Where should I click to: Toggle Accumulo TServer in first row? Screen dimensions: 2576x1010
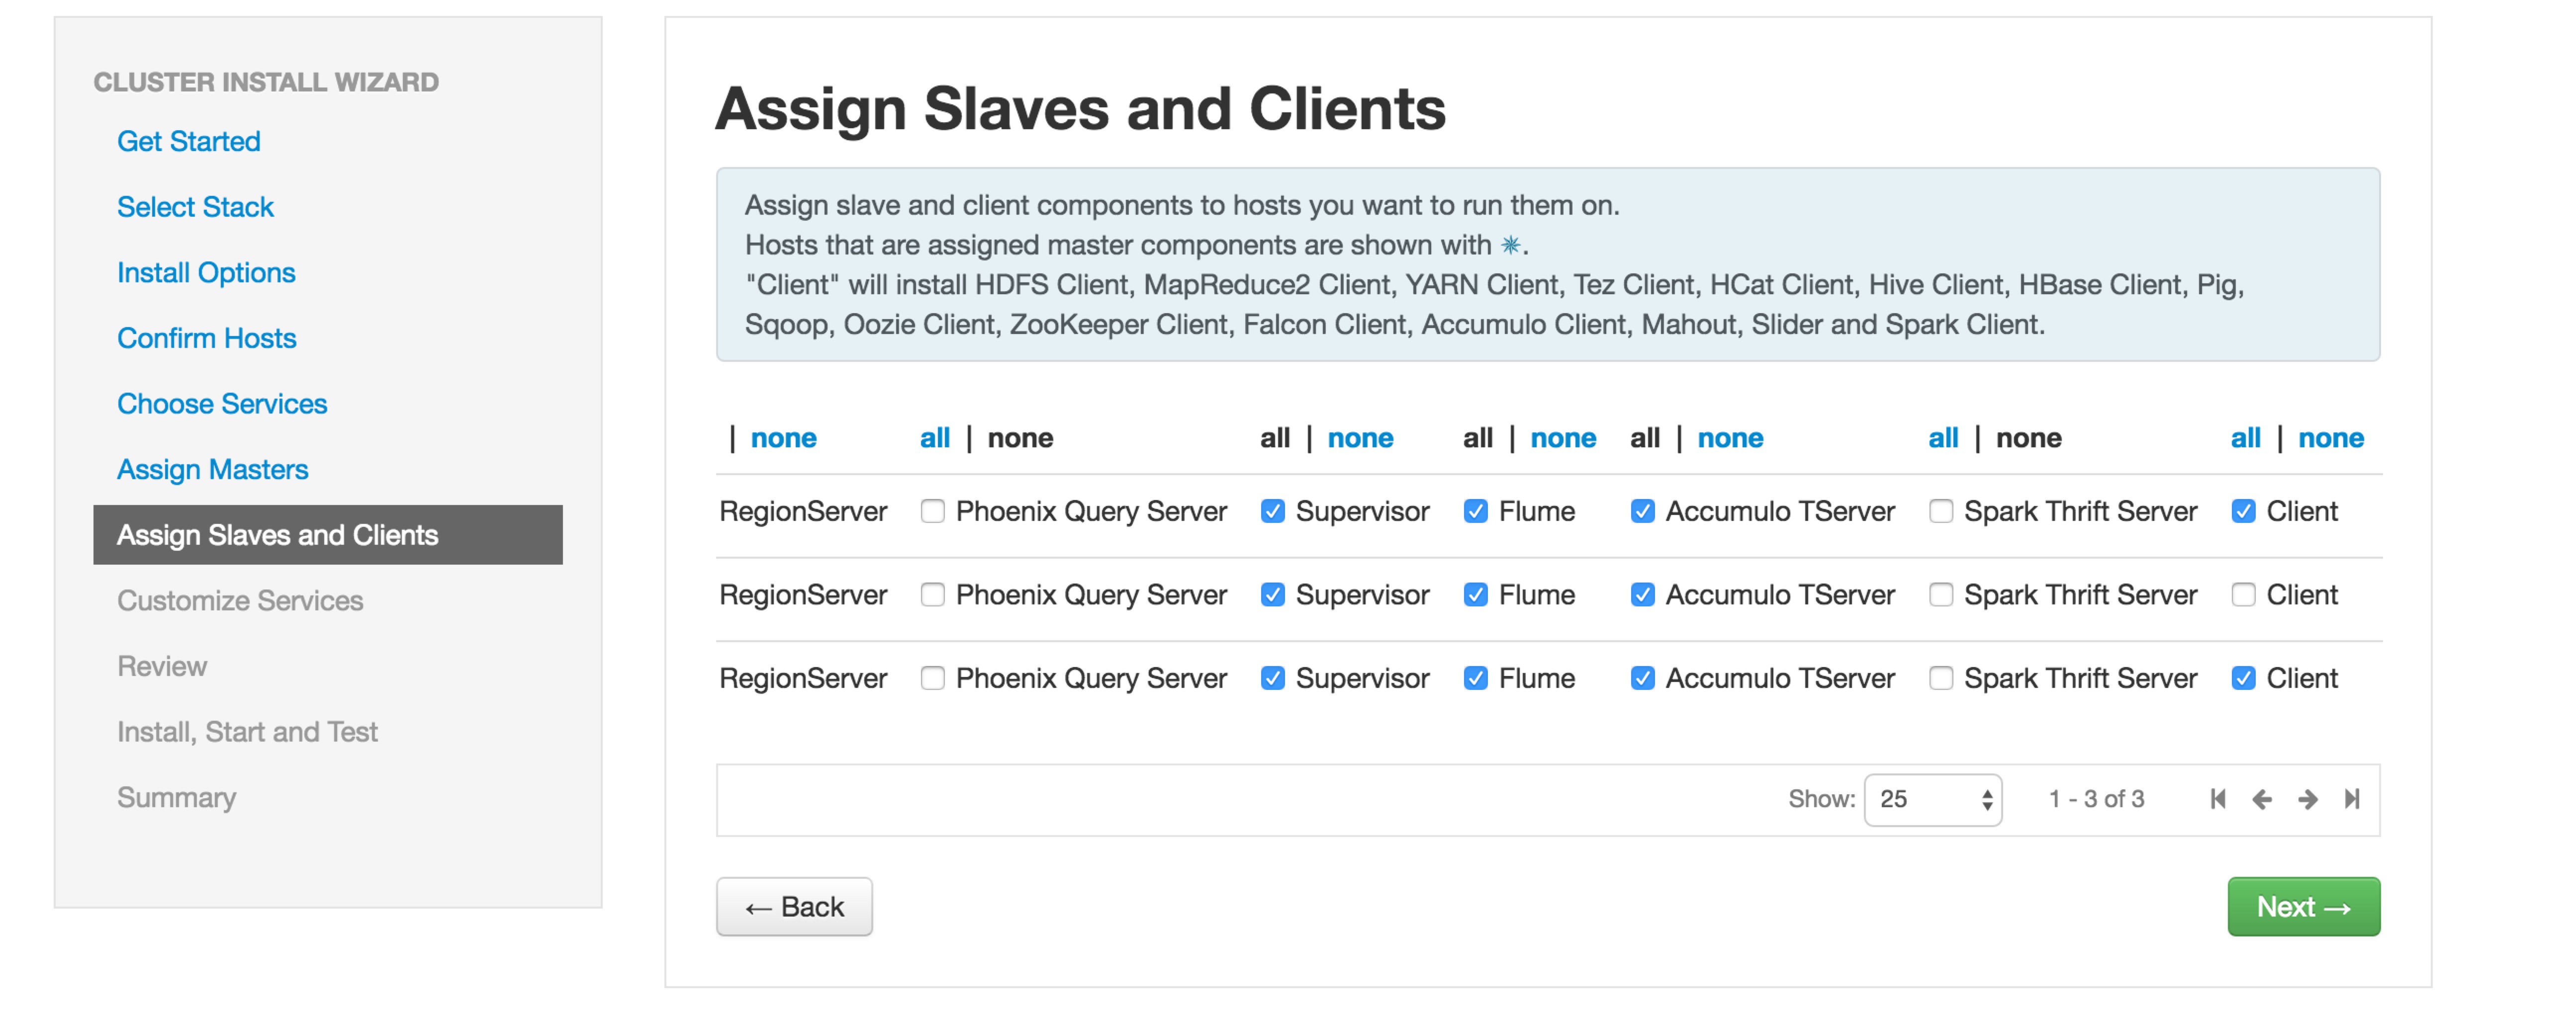coord(1642,511)
